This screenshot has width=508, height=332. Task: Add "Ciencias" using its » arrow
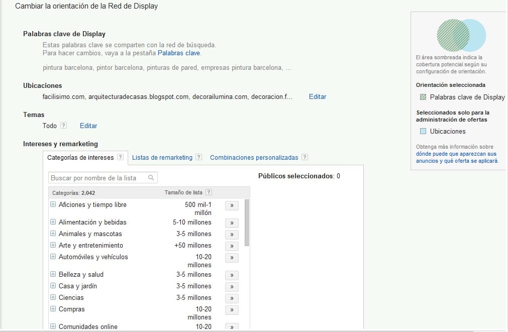(x=231, y=298)
